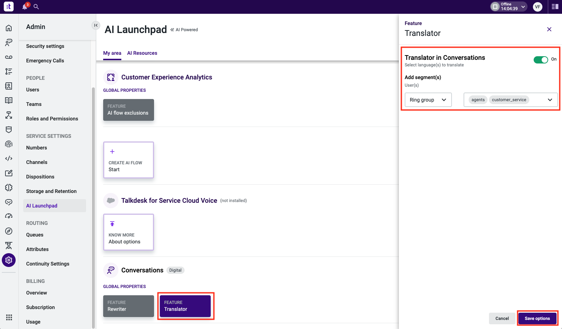562x329 pixels.
Task: Open the task list icon in sidebar
Action: [9, 71]
